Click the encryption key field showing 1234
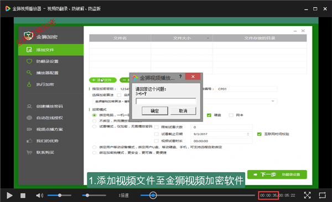Image resolution: width=332 pixels, height=202 pixels. (124, 89)
